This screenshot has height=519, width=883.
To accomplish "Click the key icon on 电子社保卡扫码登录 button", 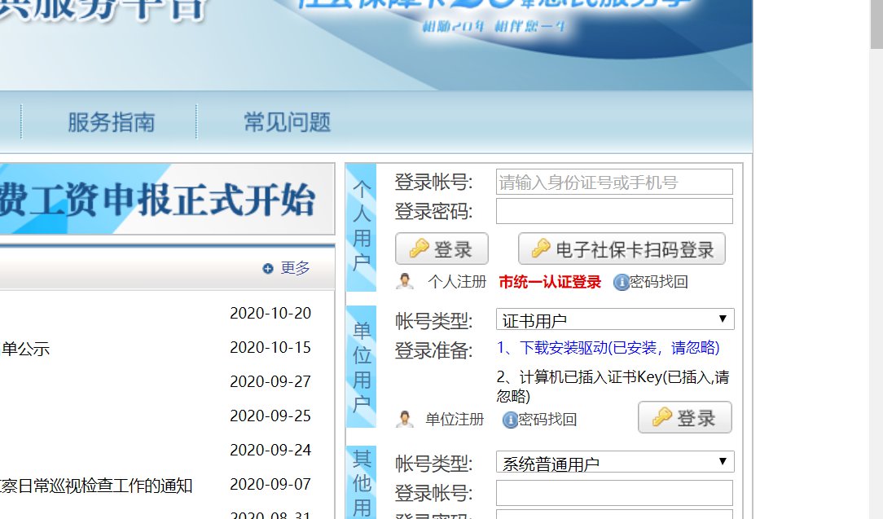I will tap(541, 248).
